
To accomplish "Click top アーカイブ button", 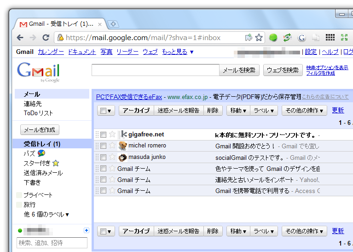I will (136, 111).
